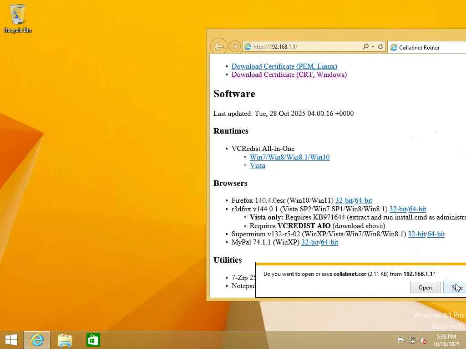Viewport: 466px width, 349px height.
Task: Download Firefox 140.4.0esr 64-bit
Action: 363,200
